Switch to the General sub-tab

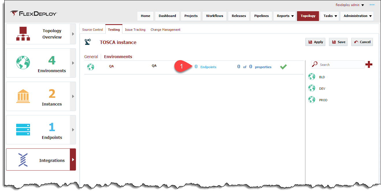91,57
